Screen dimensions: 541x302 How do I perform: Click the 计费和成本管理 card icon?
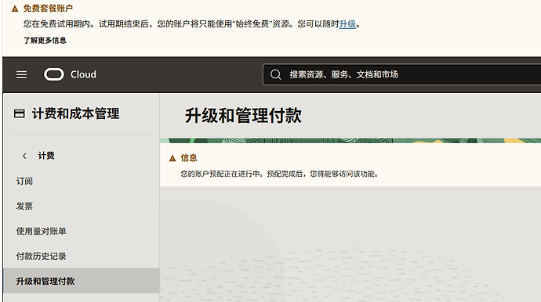[20, 113]
